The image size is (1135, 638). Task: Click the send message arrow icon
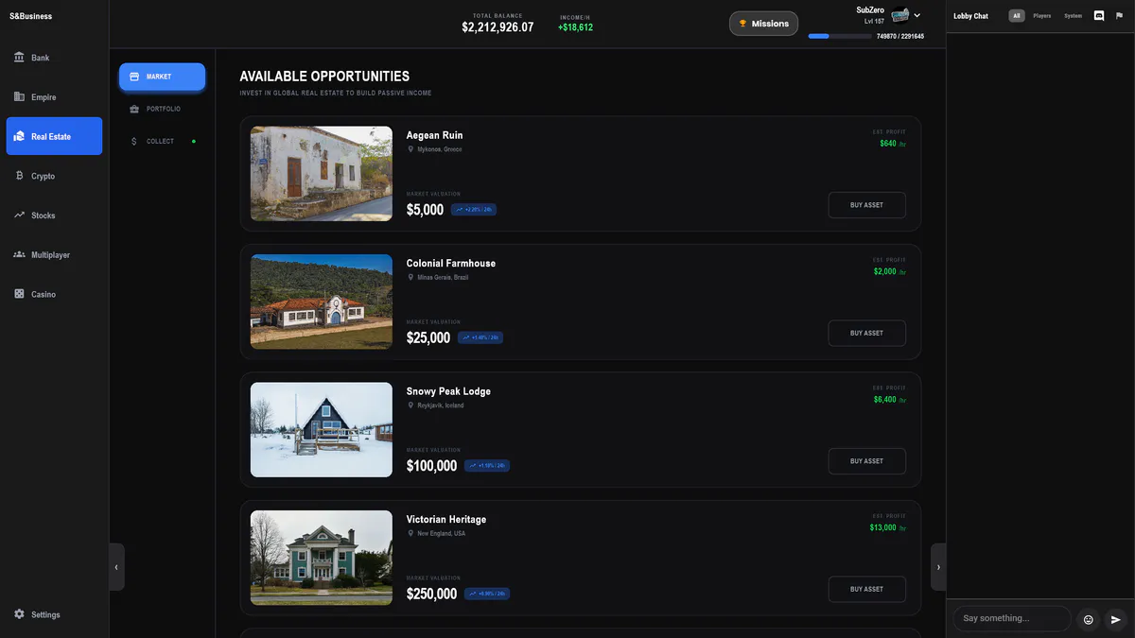pos(1116,619)
